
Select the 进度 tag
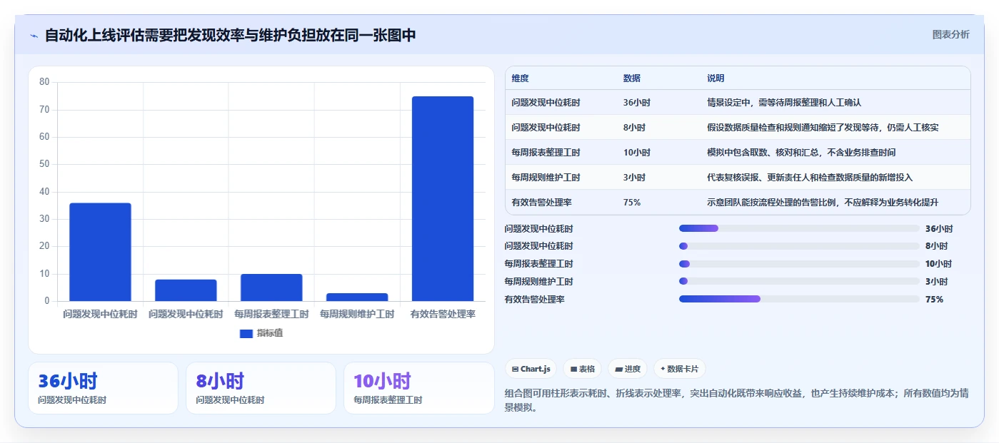628,369
